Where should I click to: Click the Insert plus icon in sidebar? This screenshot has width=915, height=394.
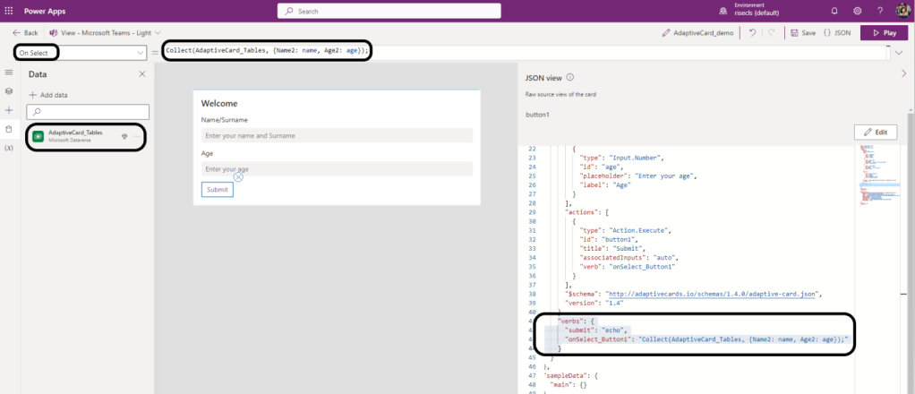(x=9, y=110)
